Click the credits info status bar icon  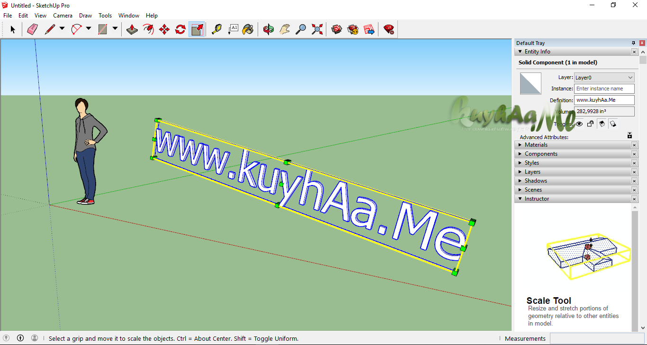tap(20, 338)
